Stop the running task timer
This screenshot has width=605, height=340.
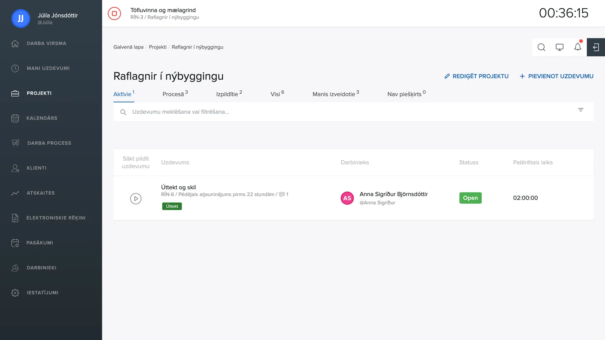114,13
